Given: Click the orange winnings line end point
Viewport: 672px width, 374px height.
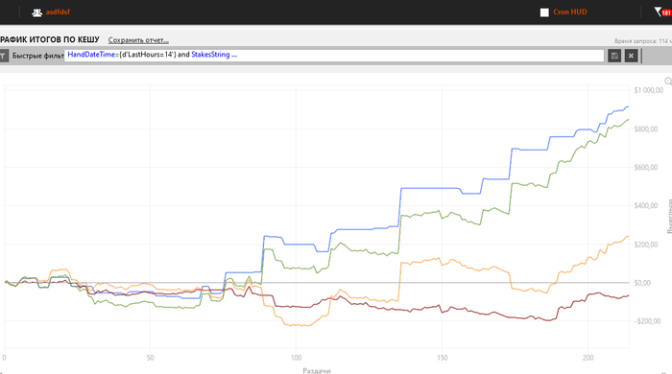Looking at the screenshot, I should coord(628,236).
